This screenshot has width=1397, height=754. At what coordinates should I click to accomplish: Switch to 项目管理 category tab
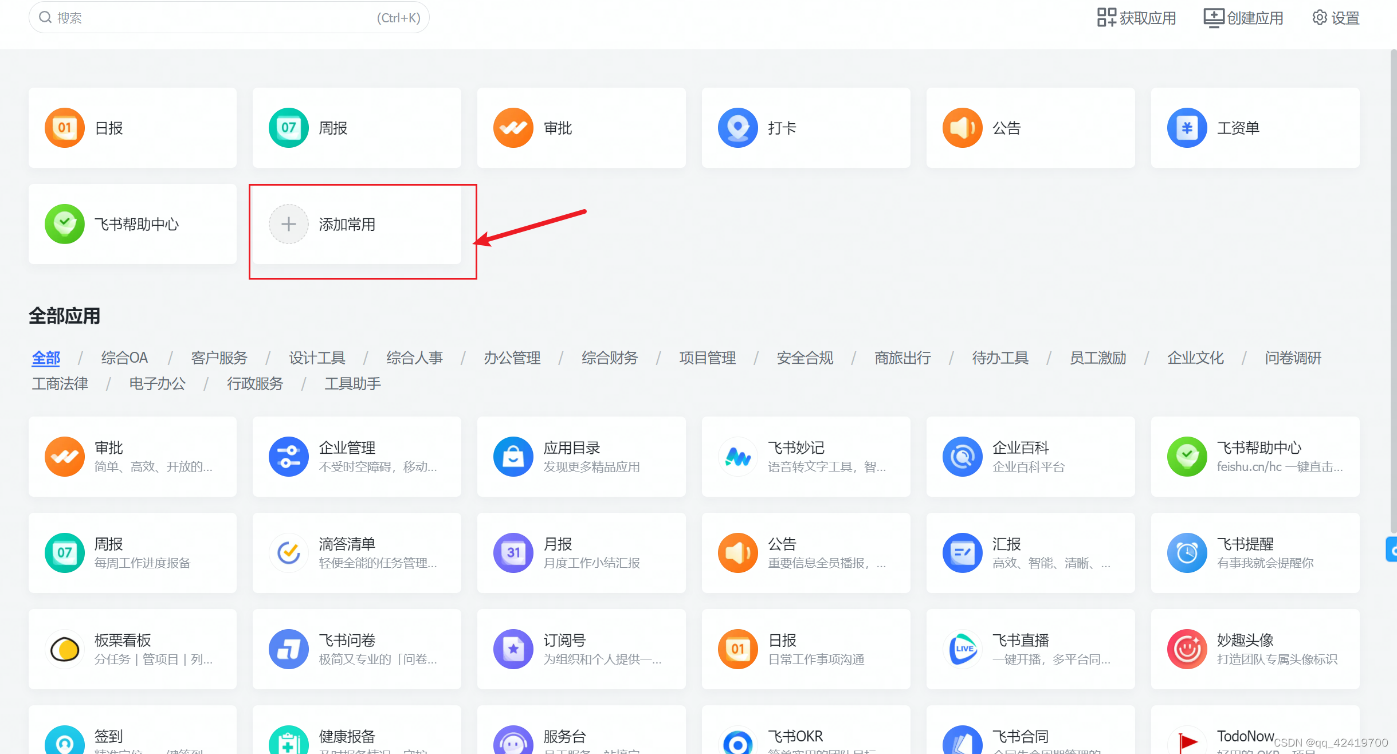[707, 358]
